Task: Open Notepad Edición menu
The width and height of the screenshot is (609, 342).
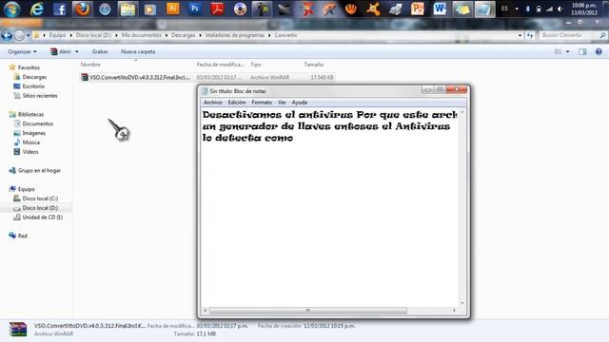Action: tap(237, 103)
